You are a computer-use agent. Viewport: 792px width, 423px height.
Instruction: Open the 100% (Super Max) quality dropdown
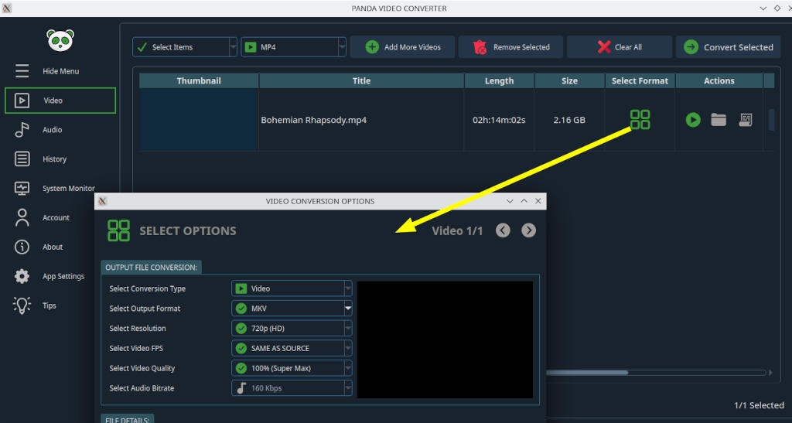click(292, 368)
